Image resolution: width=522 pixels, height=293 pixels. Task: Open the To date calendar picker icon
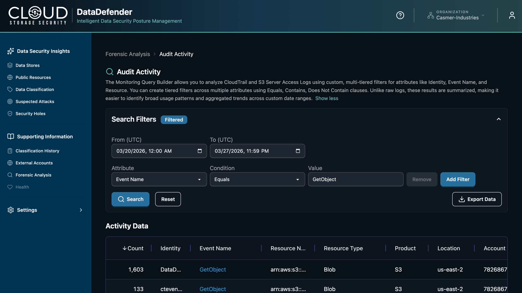click(x=298, y=151)
